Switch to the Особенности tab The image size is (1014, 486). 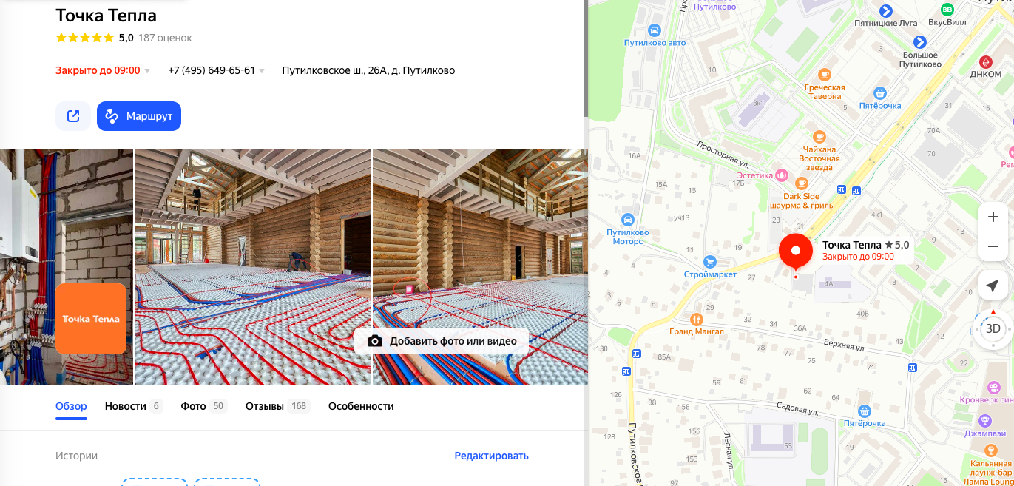pyautogui.click(x=361, y=406)
